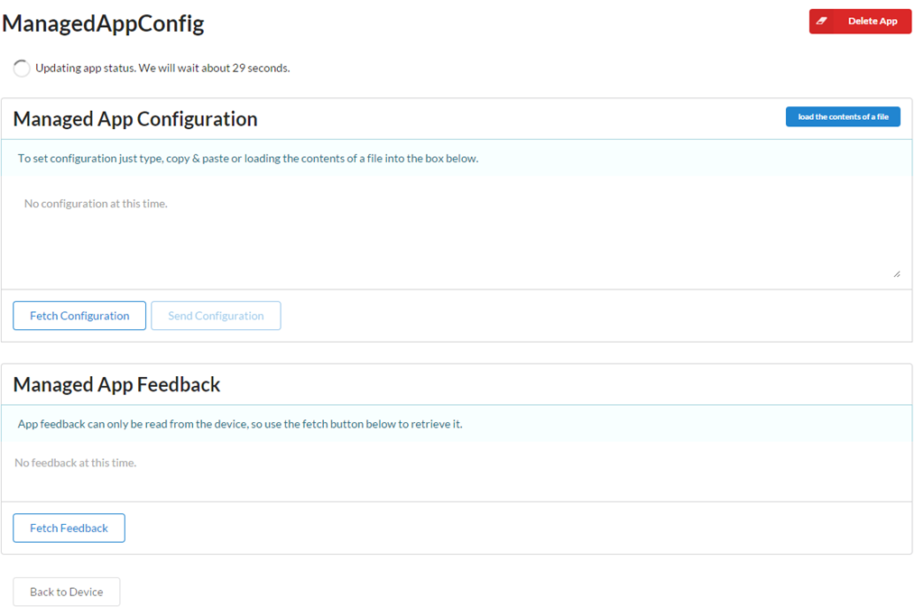Click the ManagedAppConfig page title
This screenshot has height=616, width=924.
(x=103, y=23)
